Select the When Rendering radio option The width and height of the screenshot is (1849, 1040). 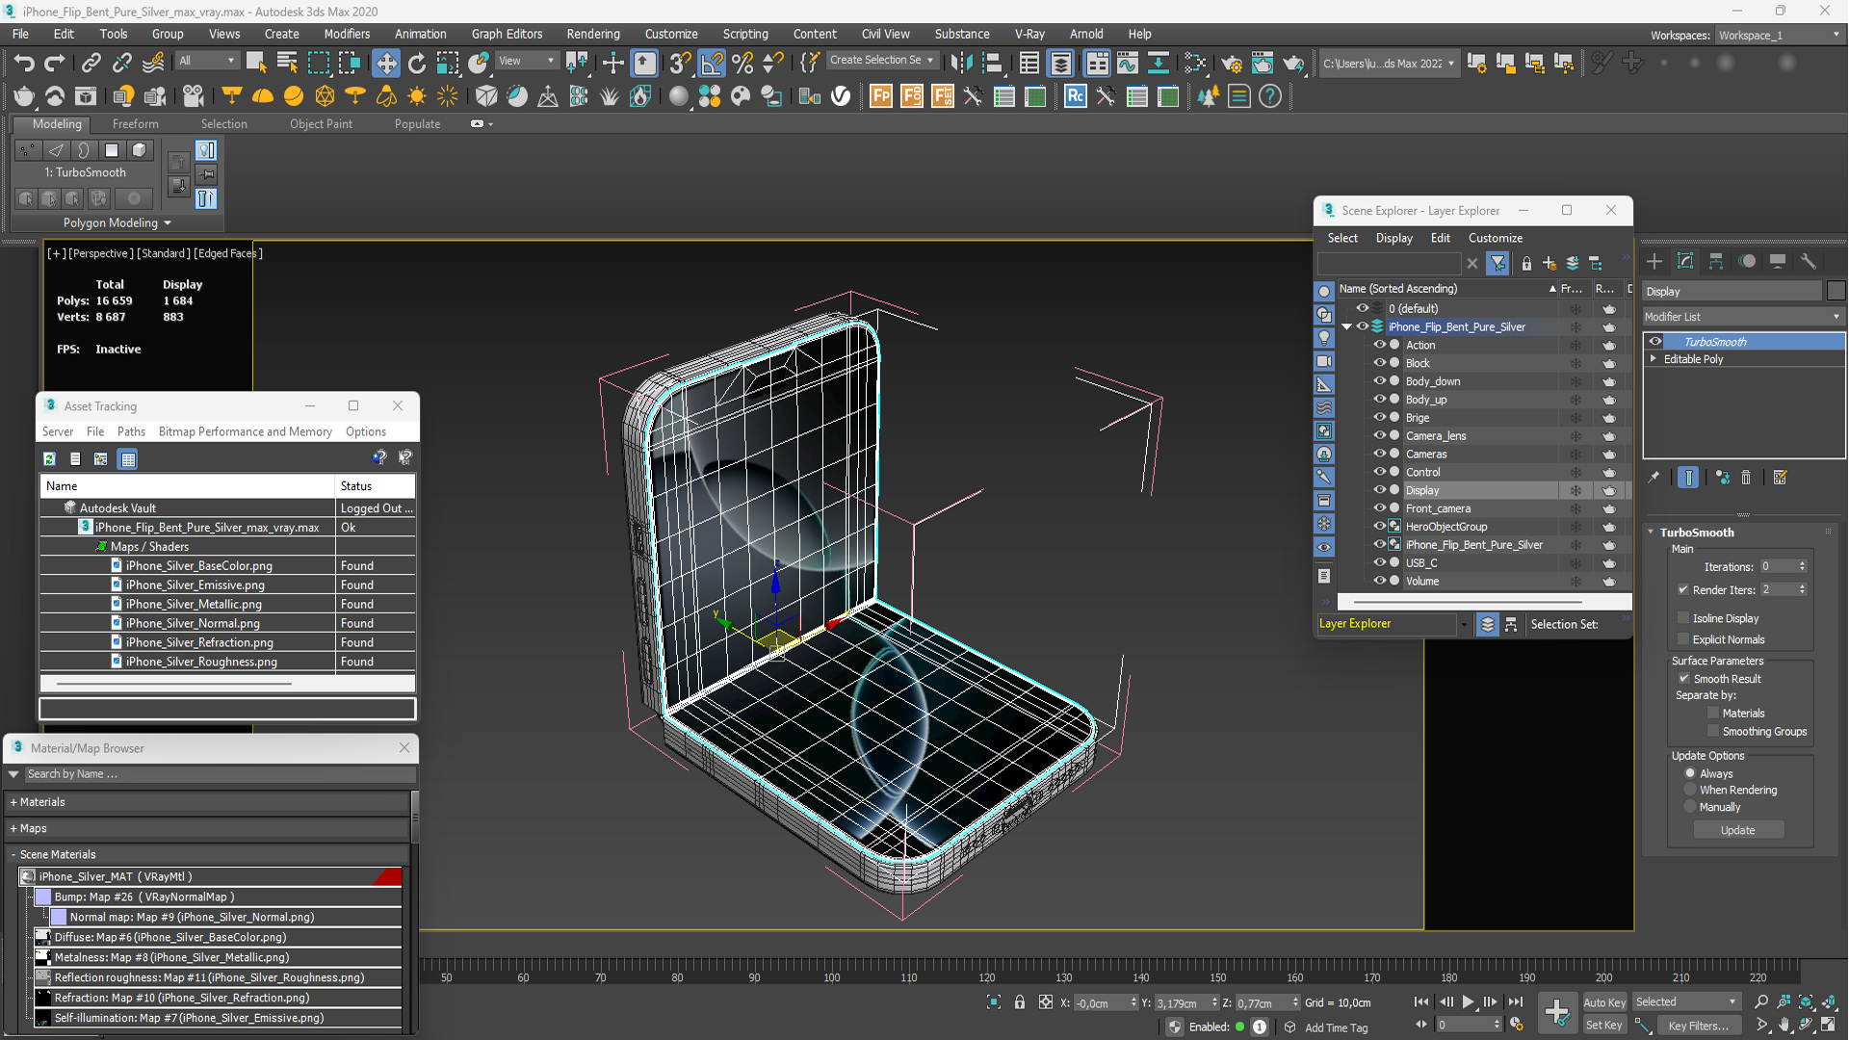point(1690,790)
